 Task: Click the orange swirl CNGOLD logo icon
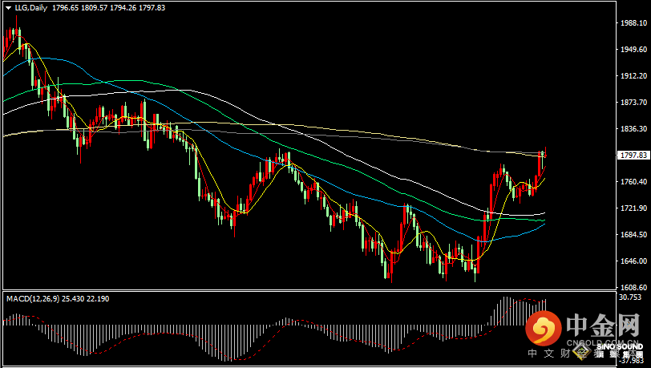click(544, 330)
